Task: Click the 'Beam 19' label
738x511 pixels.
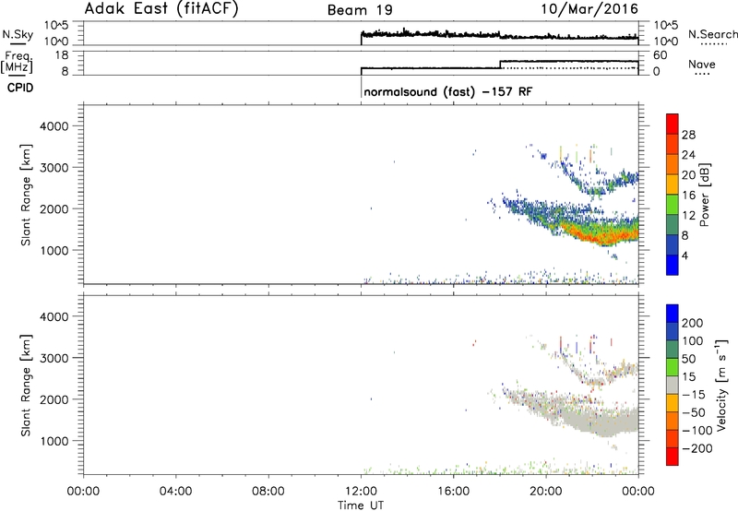Action: pos(360,10)
